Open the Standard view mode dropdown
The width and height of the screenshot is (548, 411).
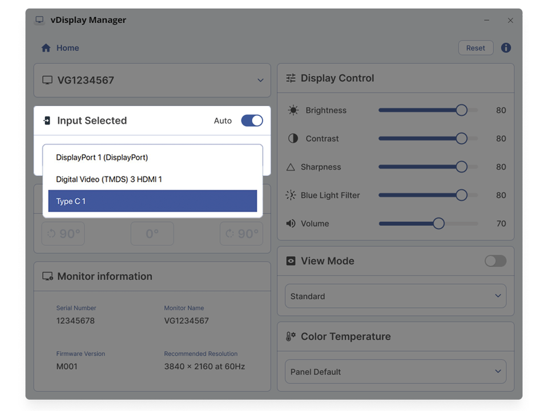pos(395,296)
